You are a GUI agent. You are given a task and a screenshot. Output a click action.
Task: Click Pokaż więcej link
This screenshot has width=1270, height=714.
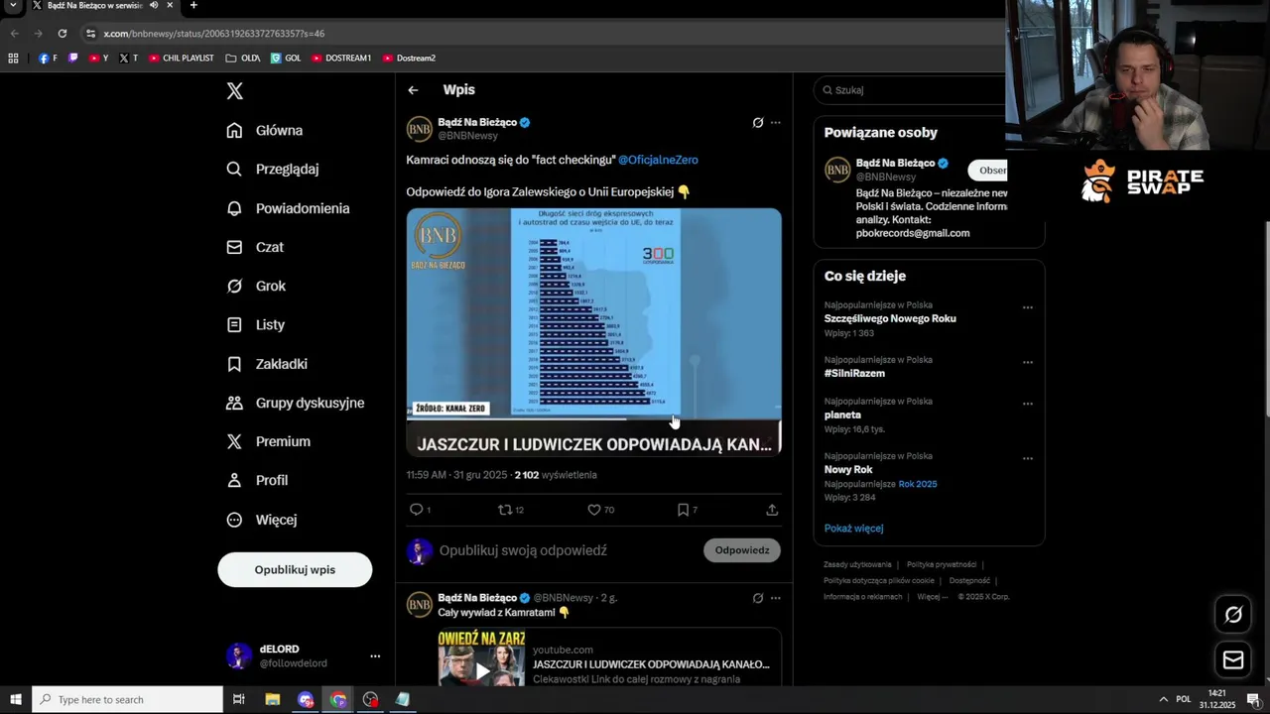[853, 529]
